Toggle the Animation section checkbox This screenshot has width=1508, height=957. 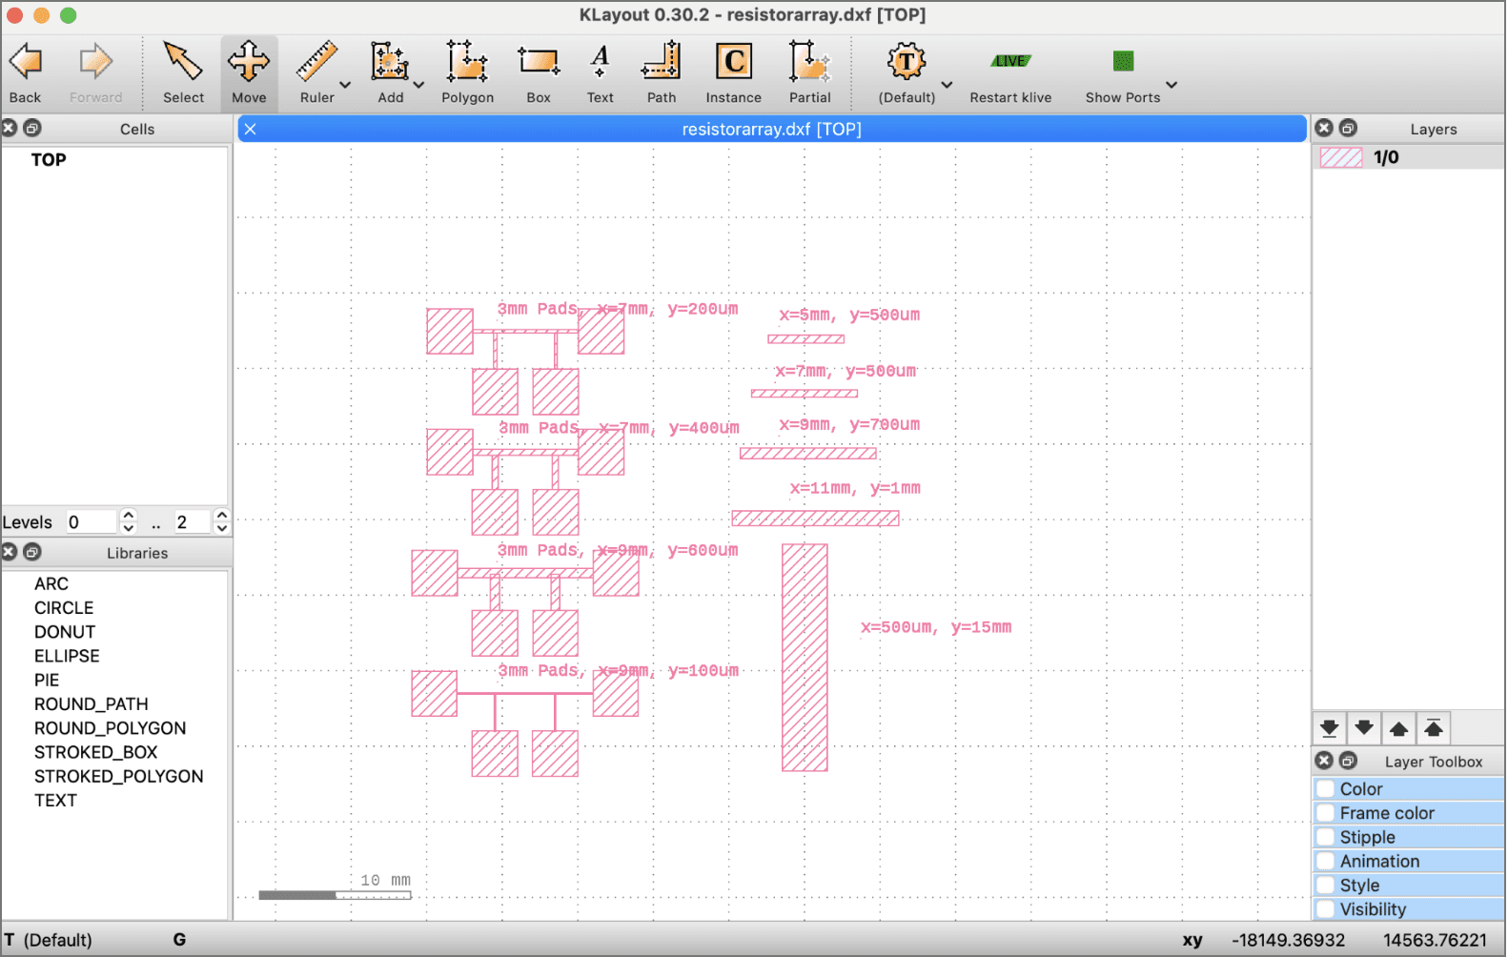pos(1325,861)
